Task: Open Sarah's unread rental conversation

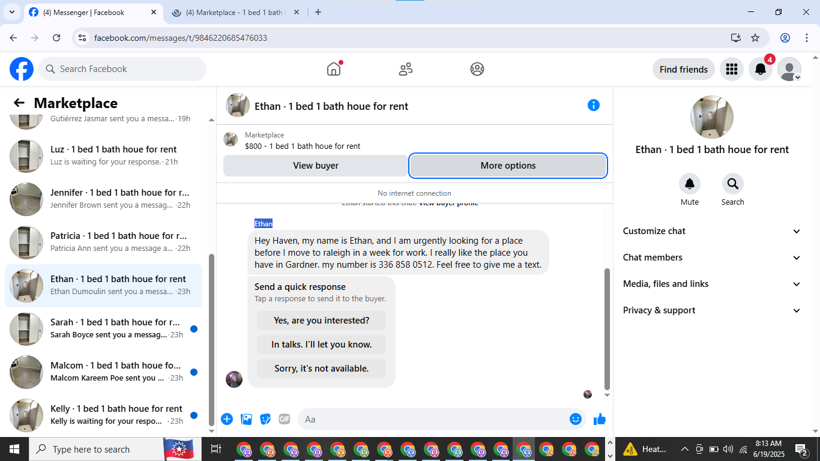Action: tap(104, 329)
